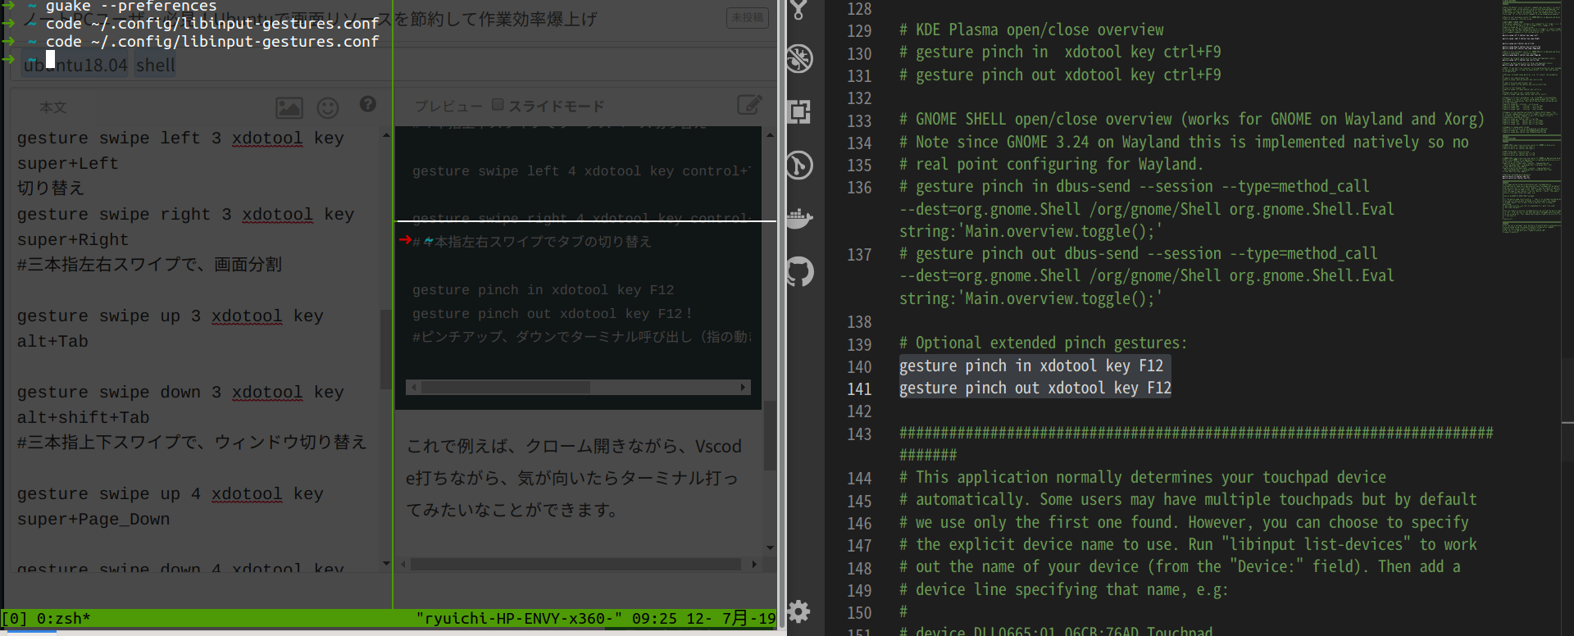Click the help question mark icon
The image size is (1574, 636).
368,104
